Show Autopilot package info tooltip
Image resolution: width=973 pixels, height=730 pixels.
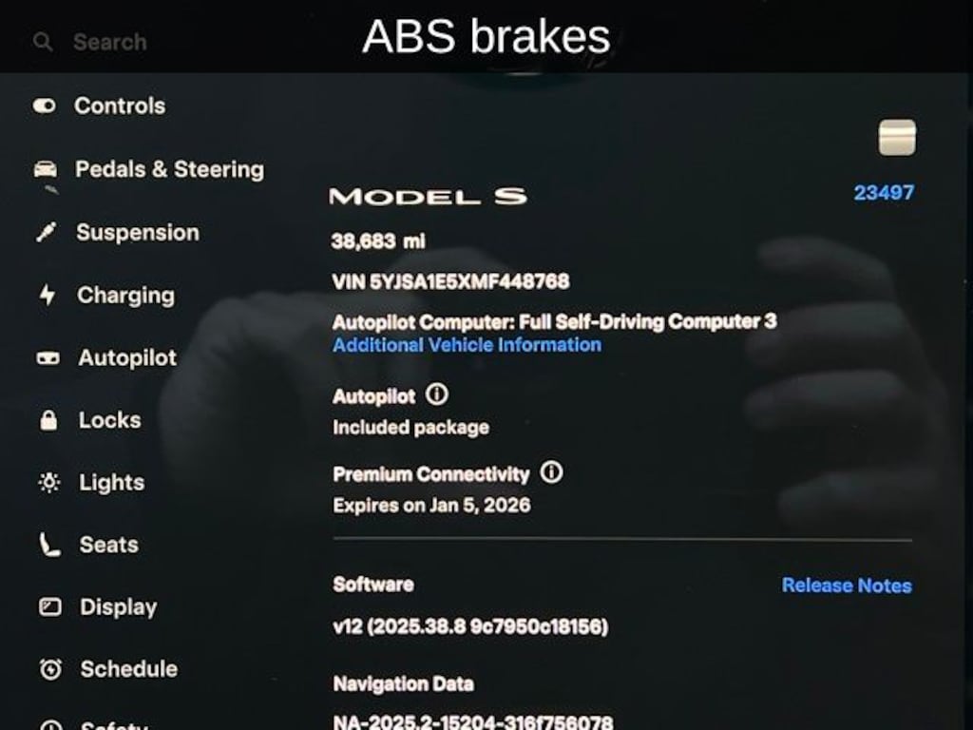tap(436, 394)
